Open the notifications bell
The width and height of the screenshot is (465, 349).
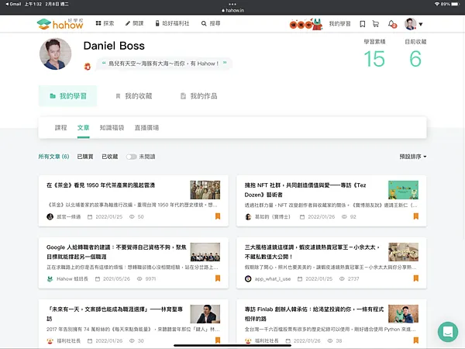(392, 24)
